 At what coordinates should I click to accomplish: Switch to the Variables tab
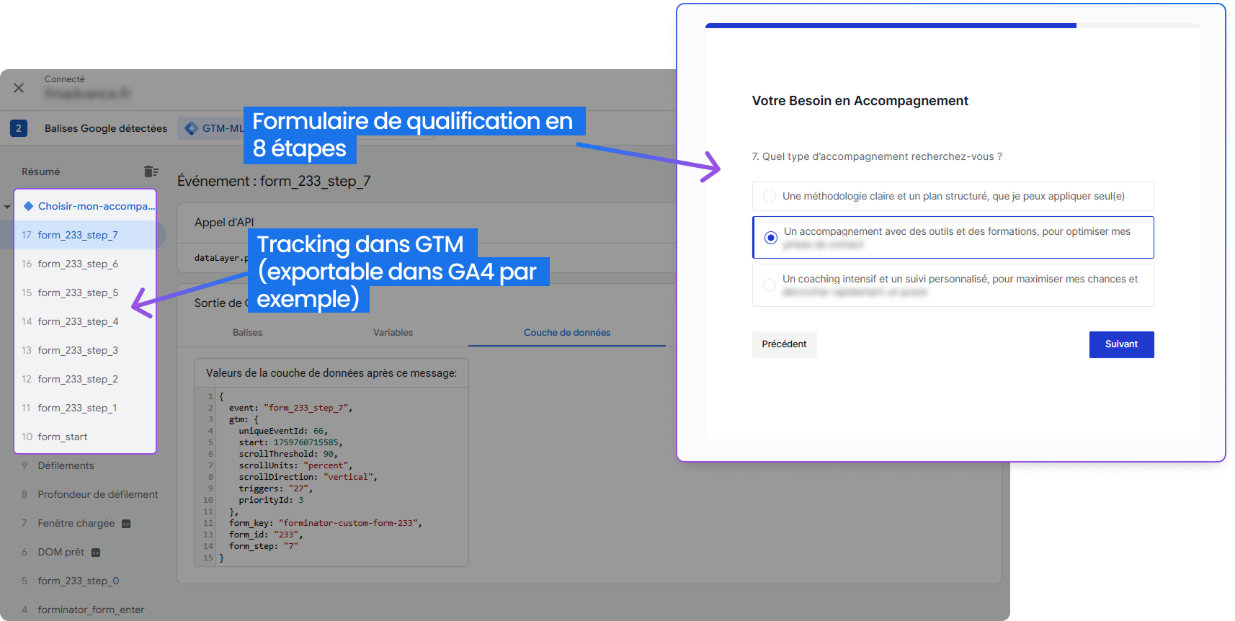[x=393, y=333]
